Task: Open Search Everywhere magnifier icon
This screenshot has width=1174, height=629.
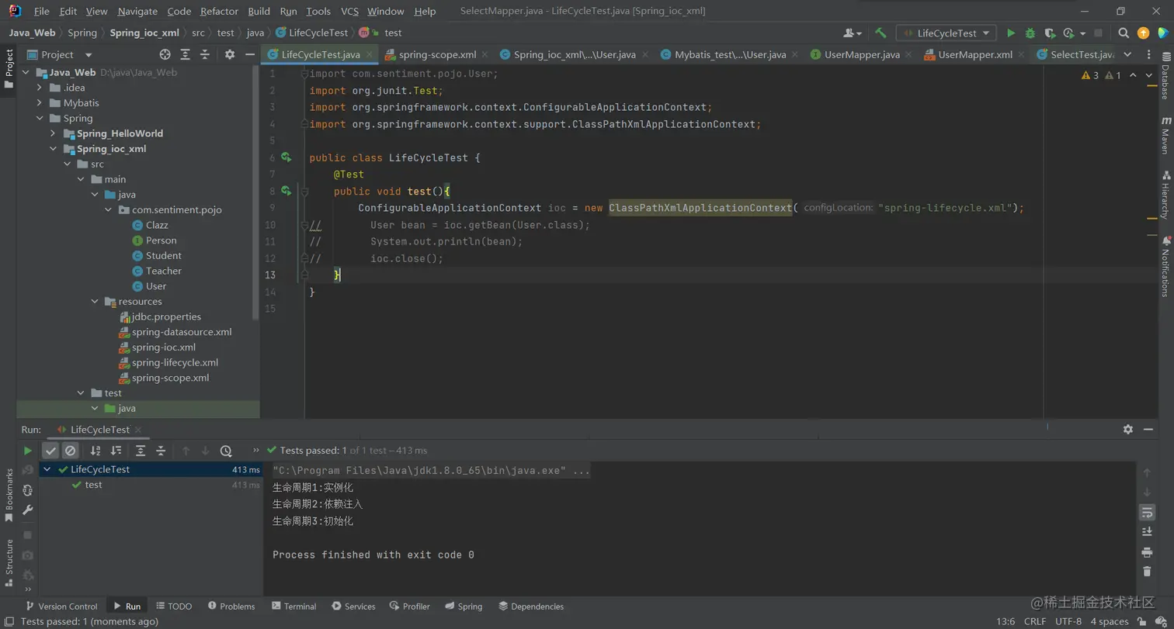Action: tap(1124, 33)
